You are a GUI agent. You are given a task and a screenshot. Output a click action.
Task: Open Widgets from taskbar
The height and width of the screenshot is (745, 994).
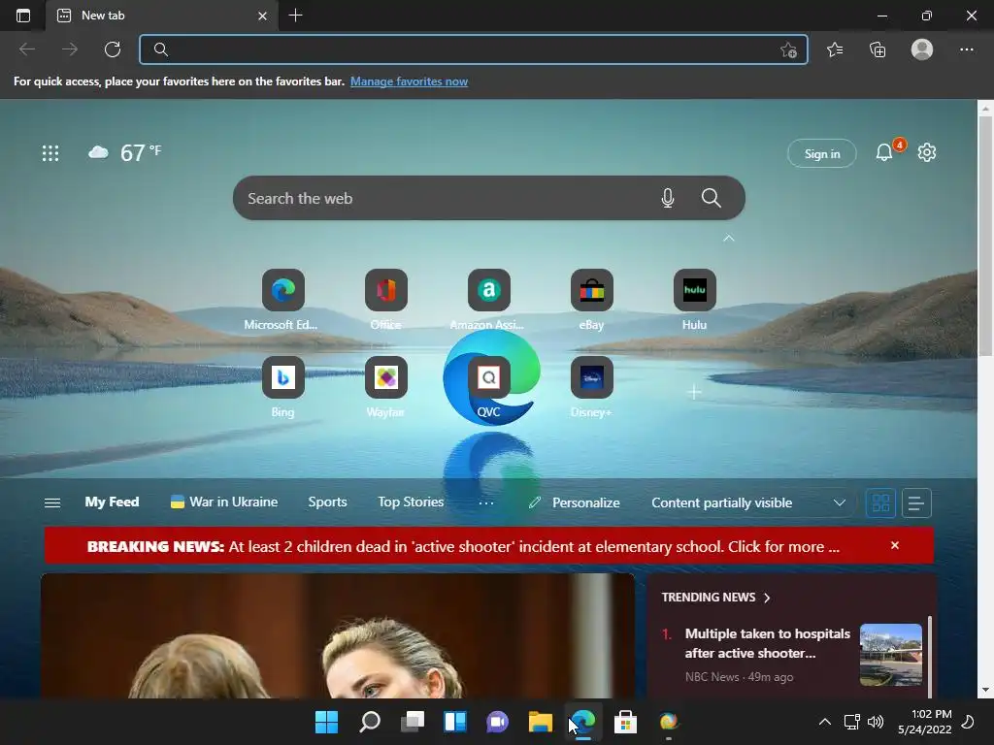click(455, 722)
